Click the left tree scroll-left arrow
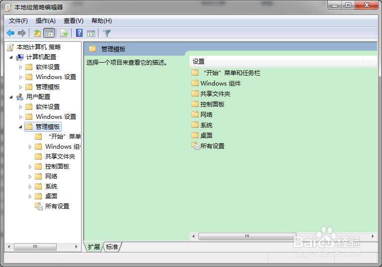This screenshot has height=267, width=382. [x=9, y=247]
